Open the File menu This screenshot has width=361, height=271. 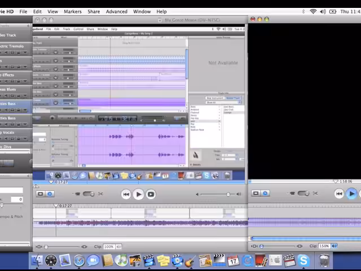coord(23,11)
